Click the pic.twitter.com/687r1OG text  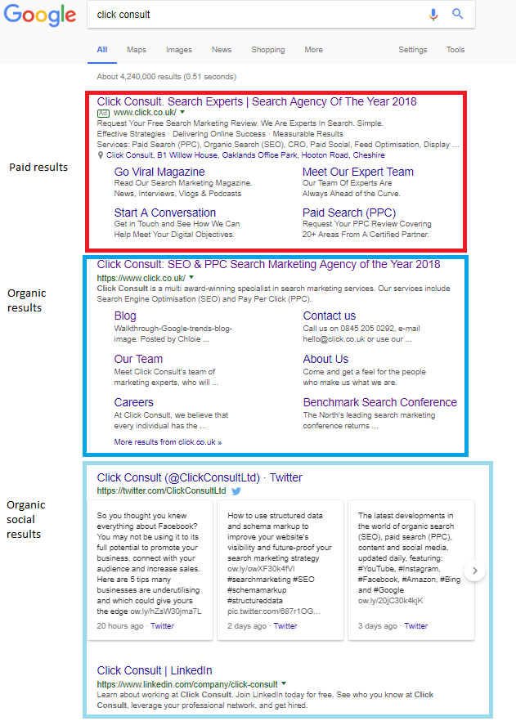click(x=274, y=611)
